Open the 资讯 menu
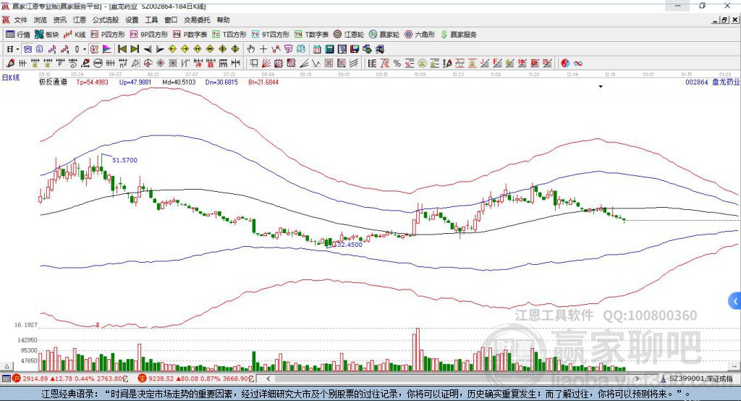The height and width of the screenshot is (401, 741). [59, 20]
